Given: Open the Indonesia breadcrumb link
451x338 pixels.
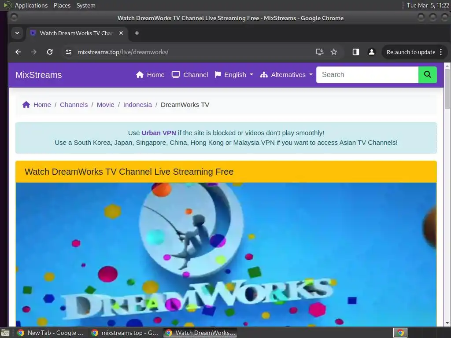Looking at the screenshot, I should 137,105.
